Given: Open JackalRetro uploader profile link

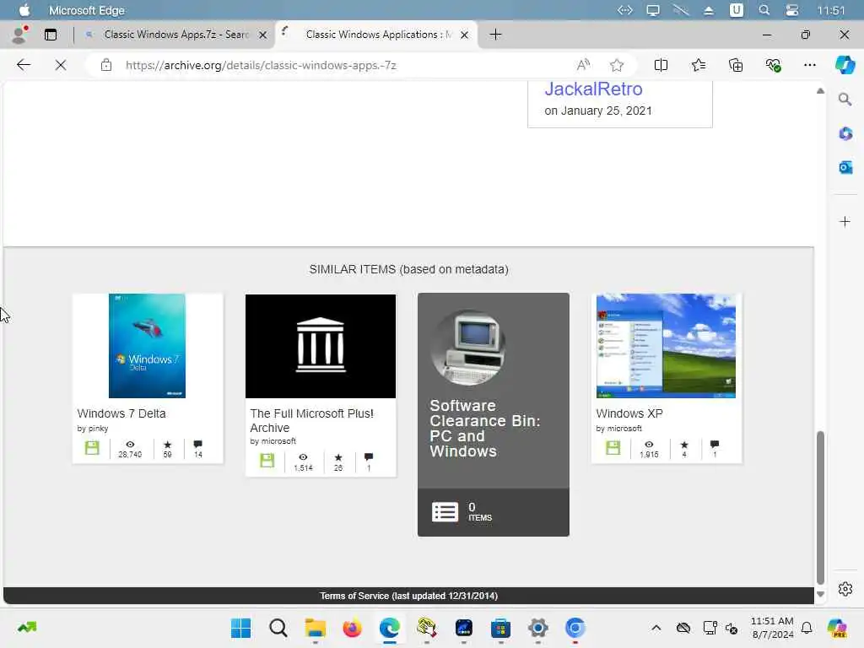Looking at the screenshot, I should click(593, 89).
